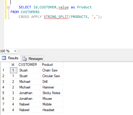Viewport: 133px width, 115px height.
Task: Open the Messages tab
Action: [x=32, y=59]
